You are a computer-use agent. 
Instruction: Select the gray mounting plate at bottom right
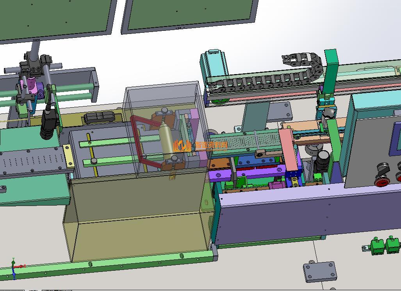tap(320, 272)
